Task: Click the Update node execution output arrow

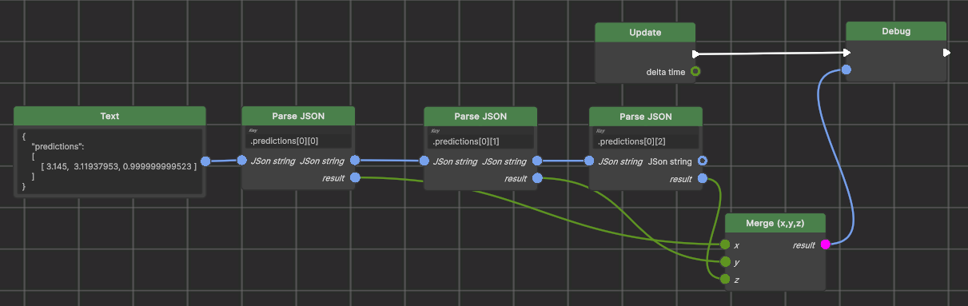Action: tap(695, 54)
